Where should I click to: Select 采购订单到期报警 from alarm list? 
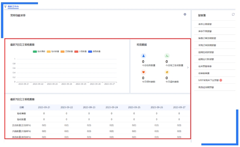tap(207, 45)
